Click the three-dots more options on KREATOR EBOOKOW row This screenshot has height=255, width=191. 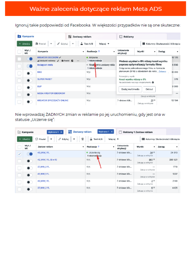click(x=78, y=61)
